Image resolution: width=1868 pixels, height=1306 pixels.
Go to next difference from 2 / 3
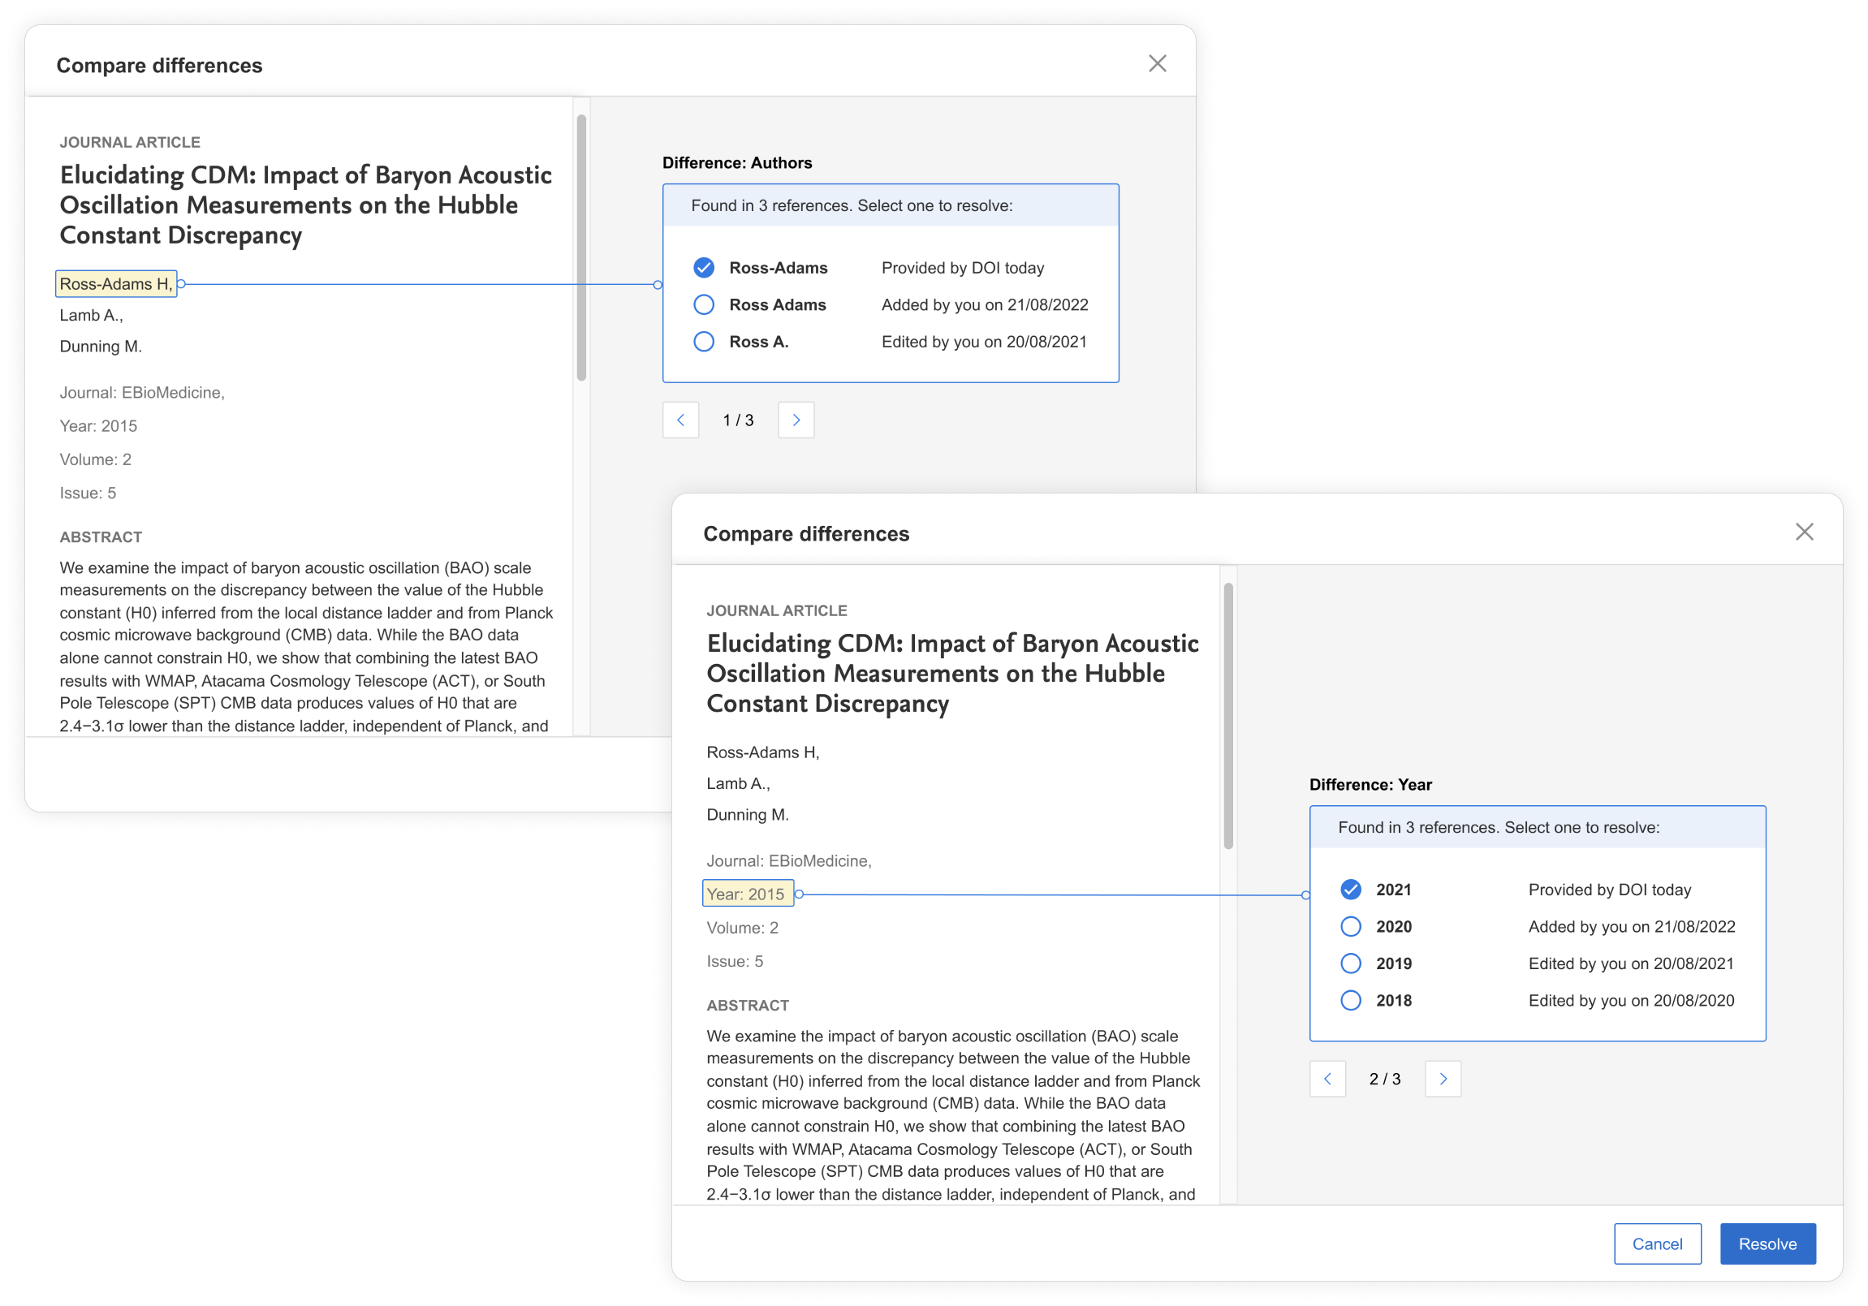click(x=1442, y=1079)
